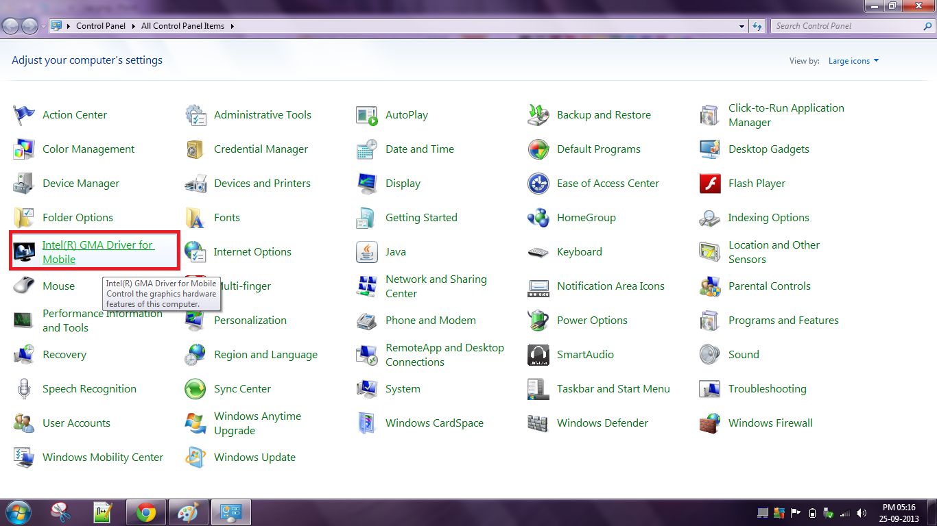Click the Windows Mobility Center icon

[x=24, y=458]
